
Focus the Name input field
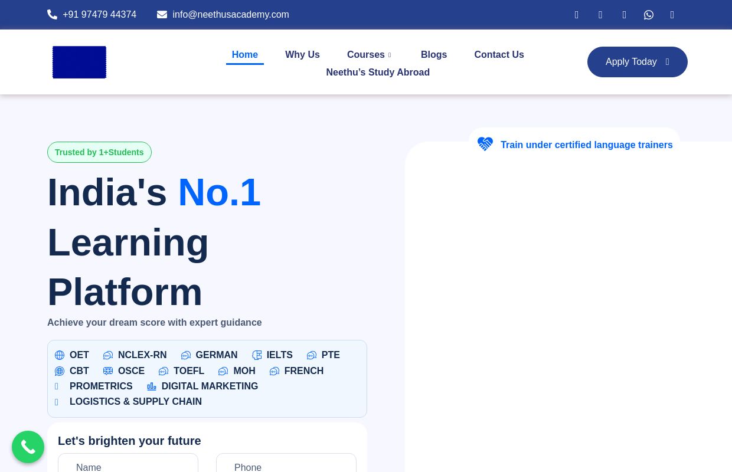coord(128,466)
